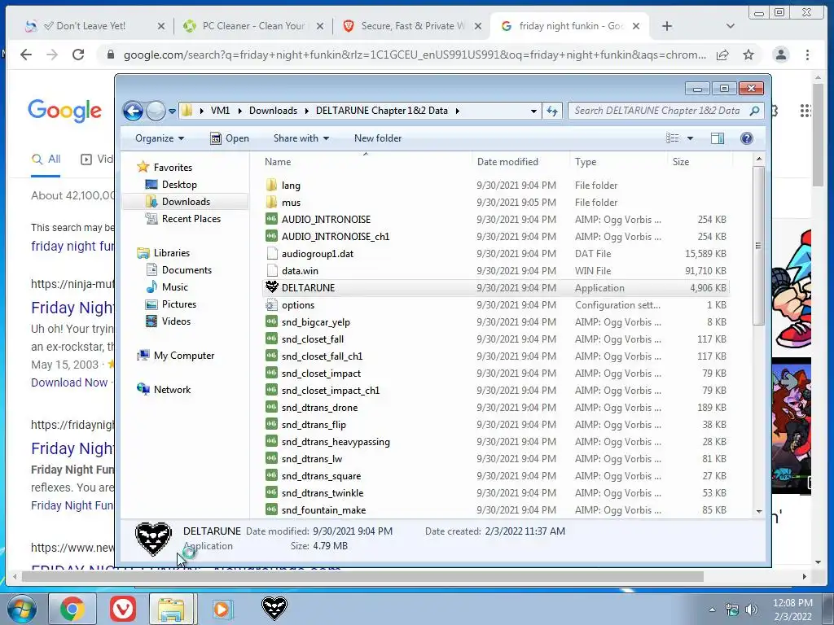Click New folder in Explorer toolbar
This screenshot has height=625, width=834.
pyautogui.click(x=378, y=138)
